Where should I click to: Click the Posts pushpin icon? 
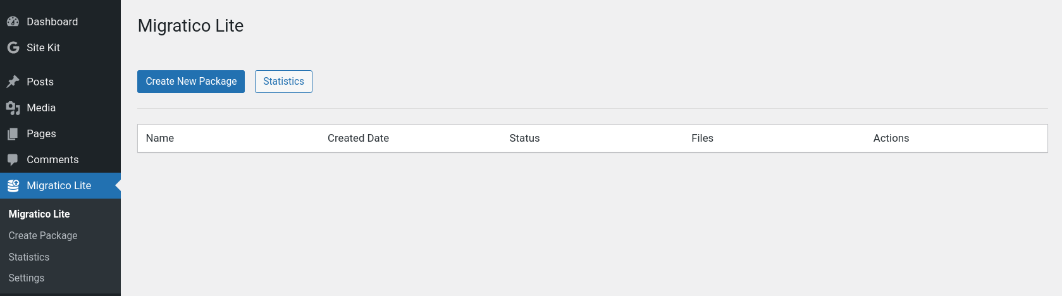(x=13, y=82)
